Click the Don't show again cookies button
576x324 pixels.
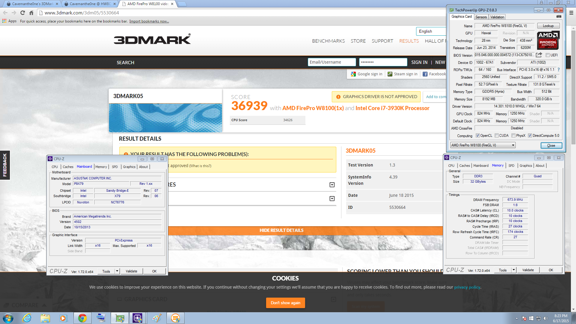285,303
